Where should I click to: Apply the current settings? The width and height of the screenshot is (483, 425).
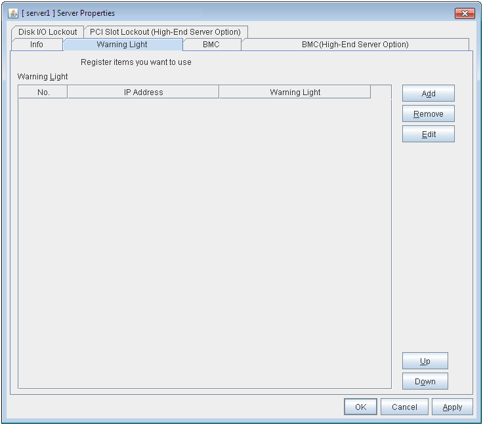pos(452,407)
